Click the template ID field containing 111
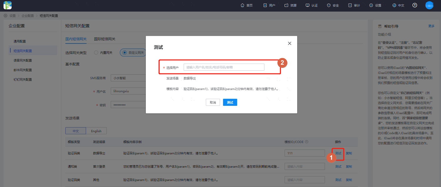The height and width of the screenshot is (187, 441). point(305,153)
